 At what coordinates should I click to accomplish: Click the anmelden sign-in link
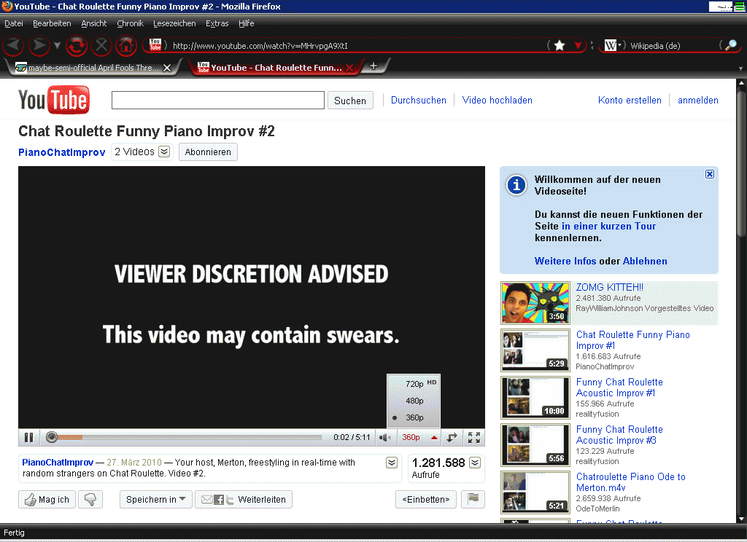[698, 100]
